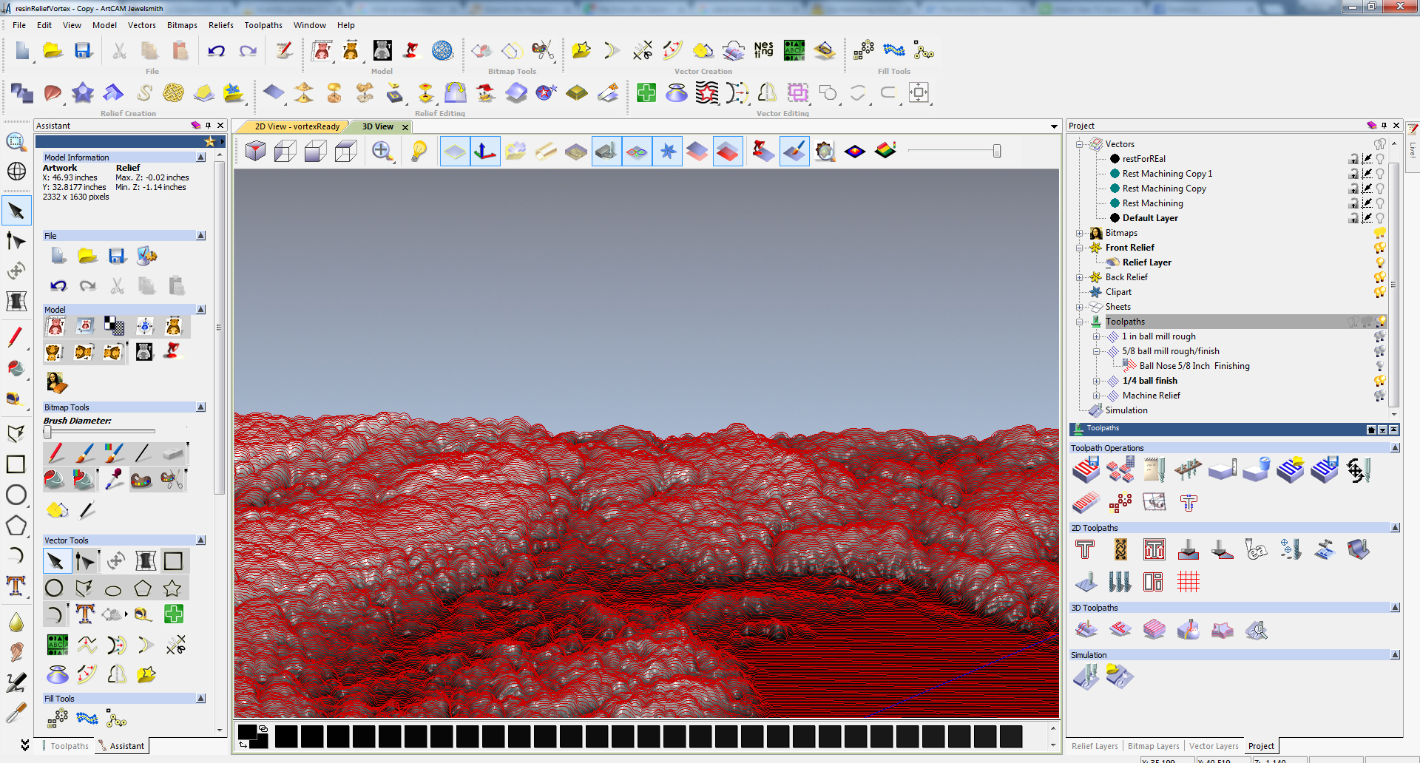The height and width of the screenshot is (763, 1420).
Task: Toggle lock icon for Rest Machining Copy 1
Action: 1353,174
